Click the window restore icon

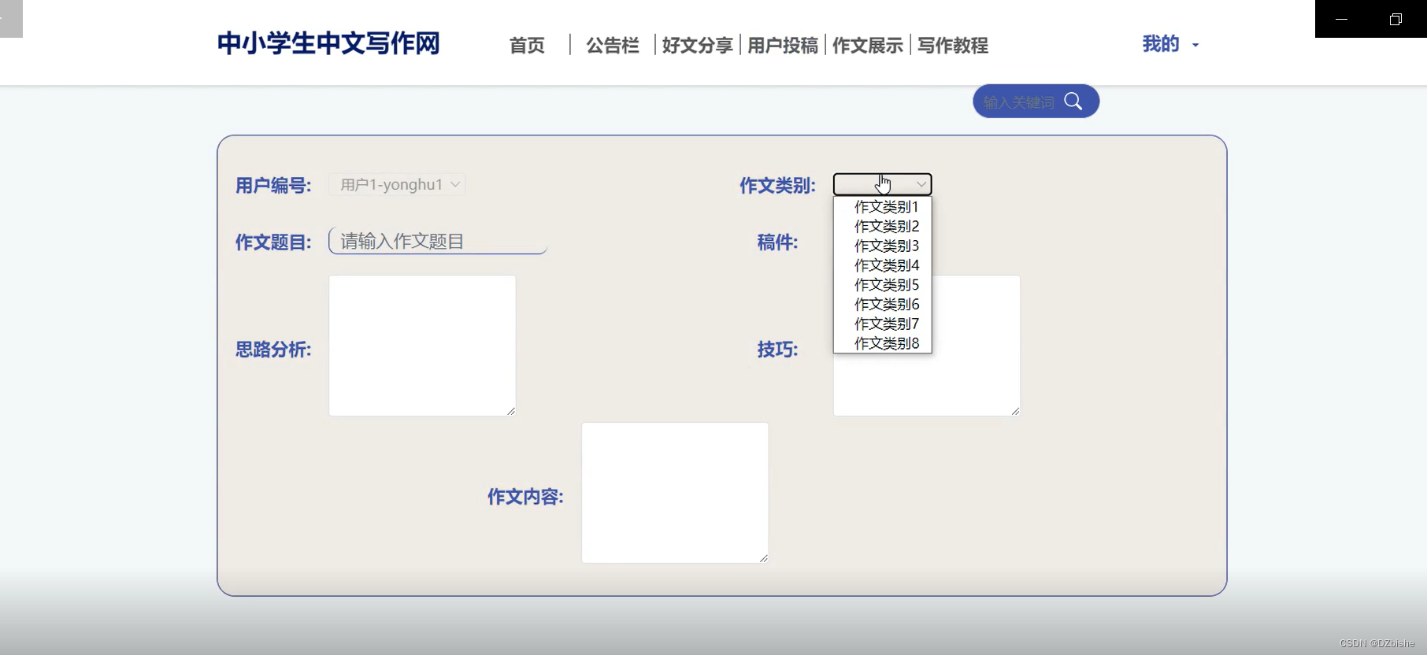click(x=1395, y=19)
